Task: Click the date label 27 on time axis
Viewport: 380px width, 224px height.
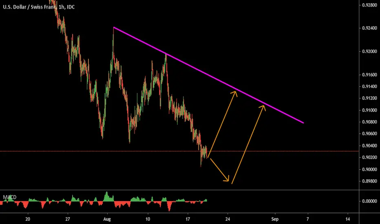Action: pos(68,219)
